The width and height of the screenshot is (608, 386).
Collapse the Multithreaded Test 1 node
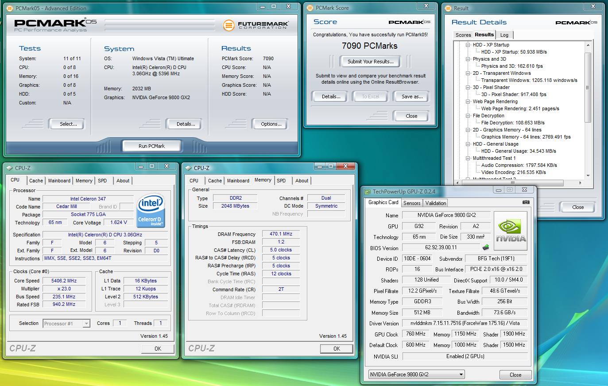click(x=468, y=158)
